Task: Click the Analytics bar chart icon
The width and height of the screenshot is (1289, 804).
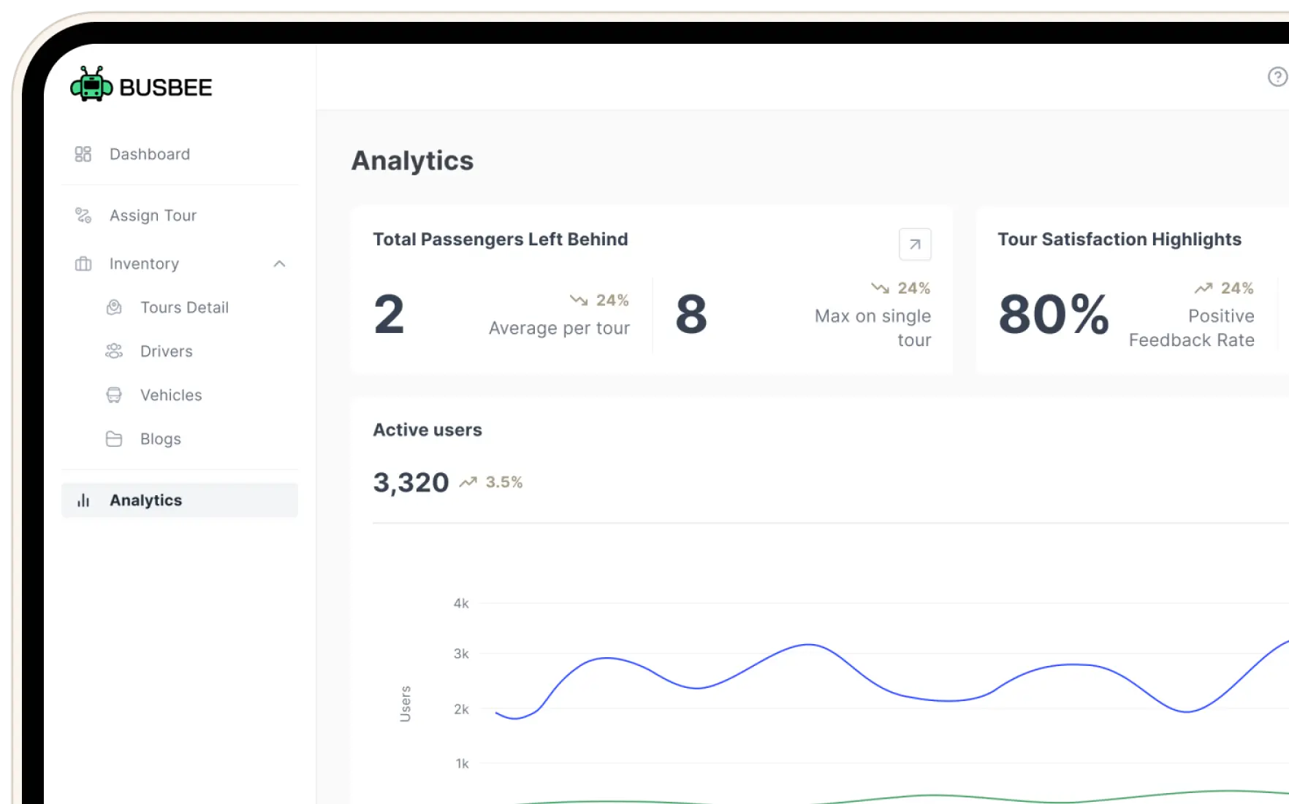Action: (83, 500)
